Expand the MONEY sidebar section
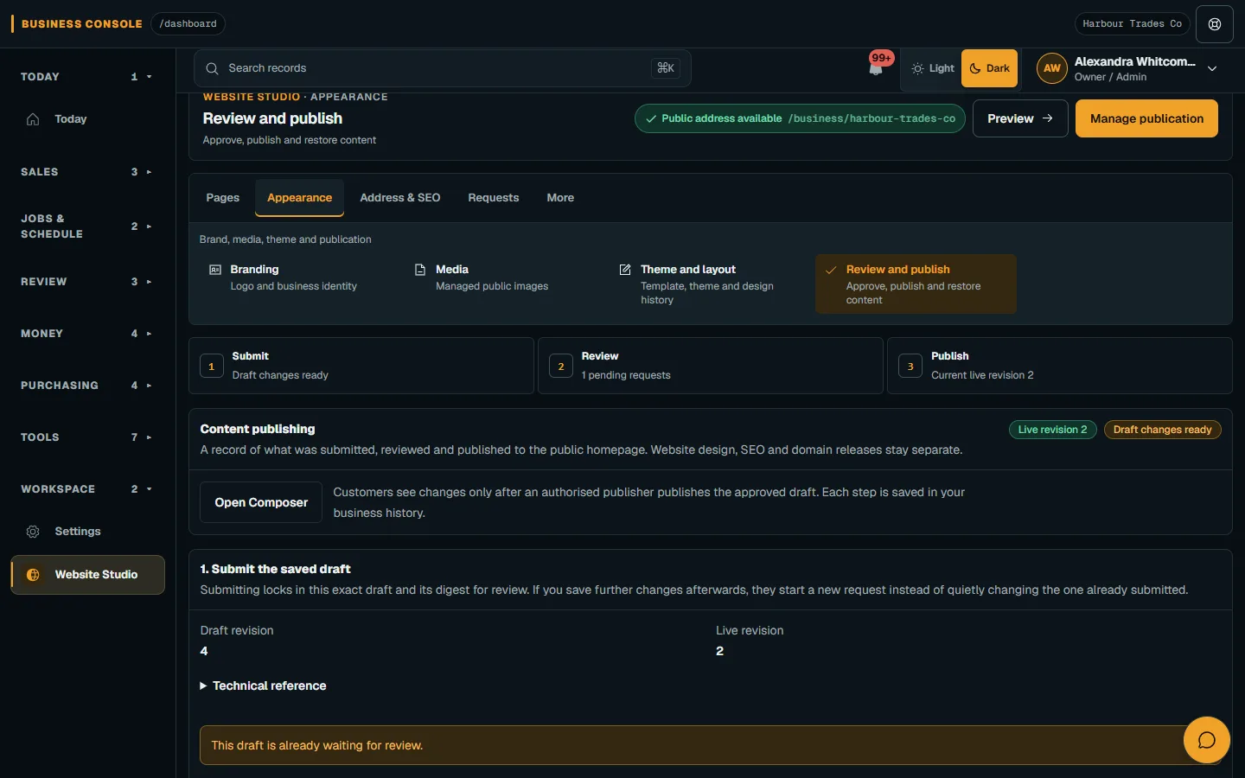Image resolution: width=1245 pixels, height=778 pixels. pyautogui.click(x=86, y=334)
